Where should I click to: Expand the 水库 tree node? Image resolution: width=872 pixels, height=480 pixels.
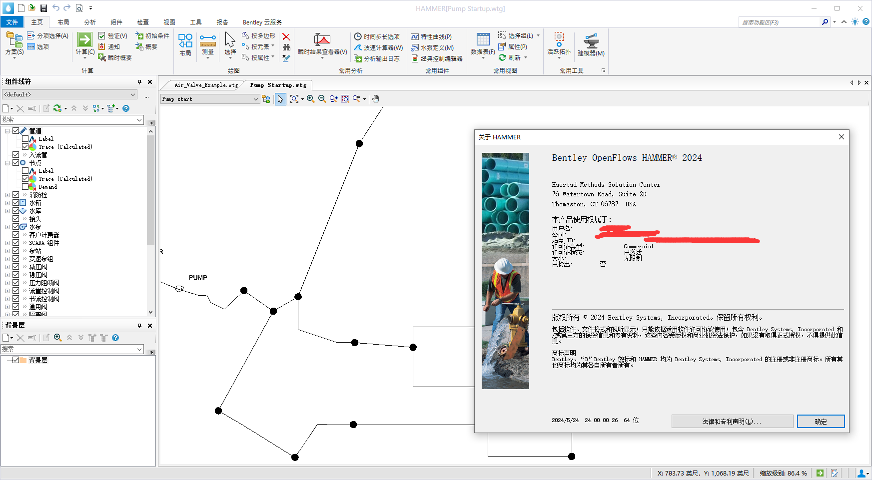[7, 211]
